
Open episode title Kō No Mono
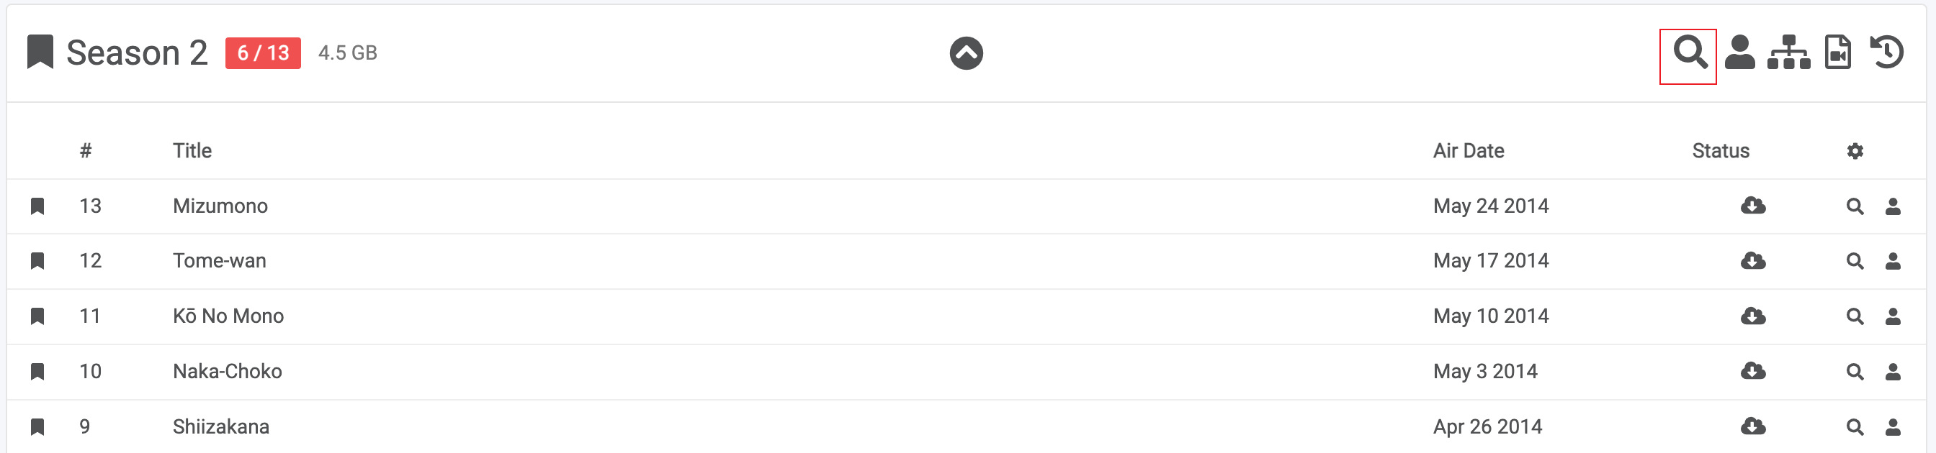click(x=228, y=316)
